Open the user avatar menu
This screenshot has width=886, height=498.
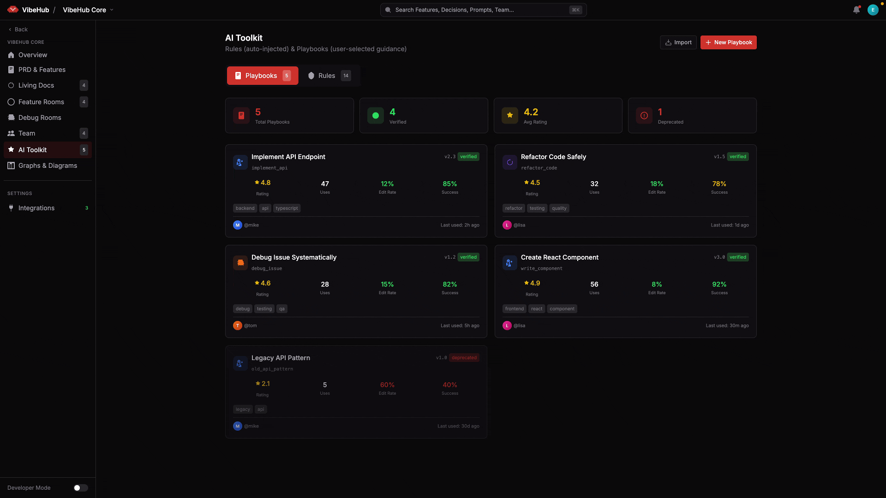click(873, 10)
